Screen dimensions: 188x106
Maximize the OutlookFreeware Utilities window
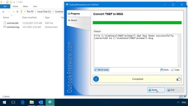[173, 5]
